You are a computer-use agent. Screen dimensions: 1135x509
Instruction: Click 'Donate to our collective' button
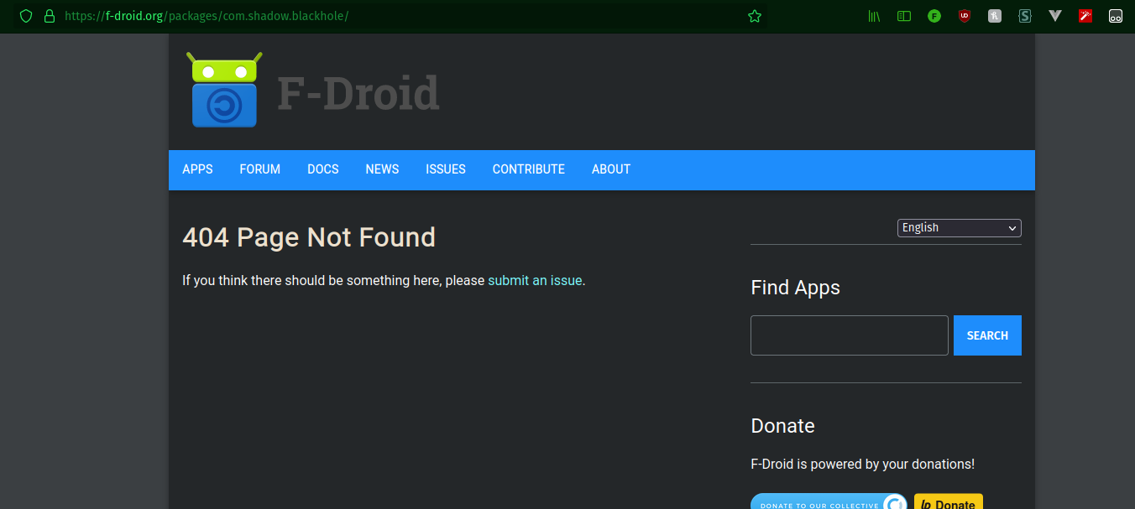[829, 501]
